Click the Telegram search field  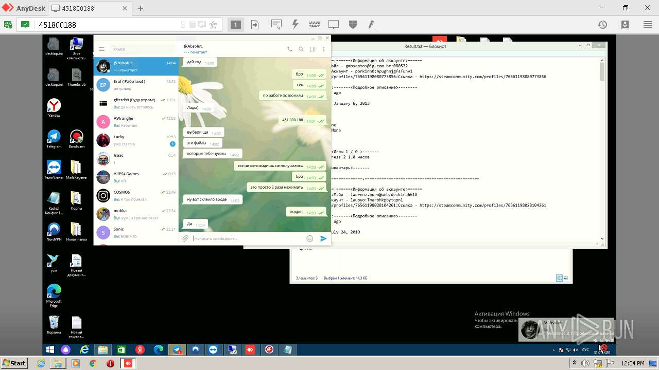(x=142, y=49)
